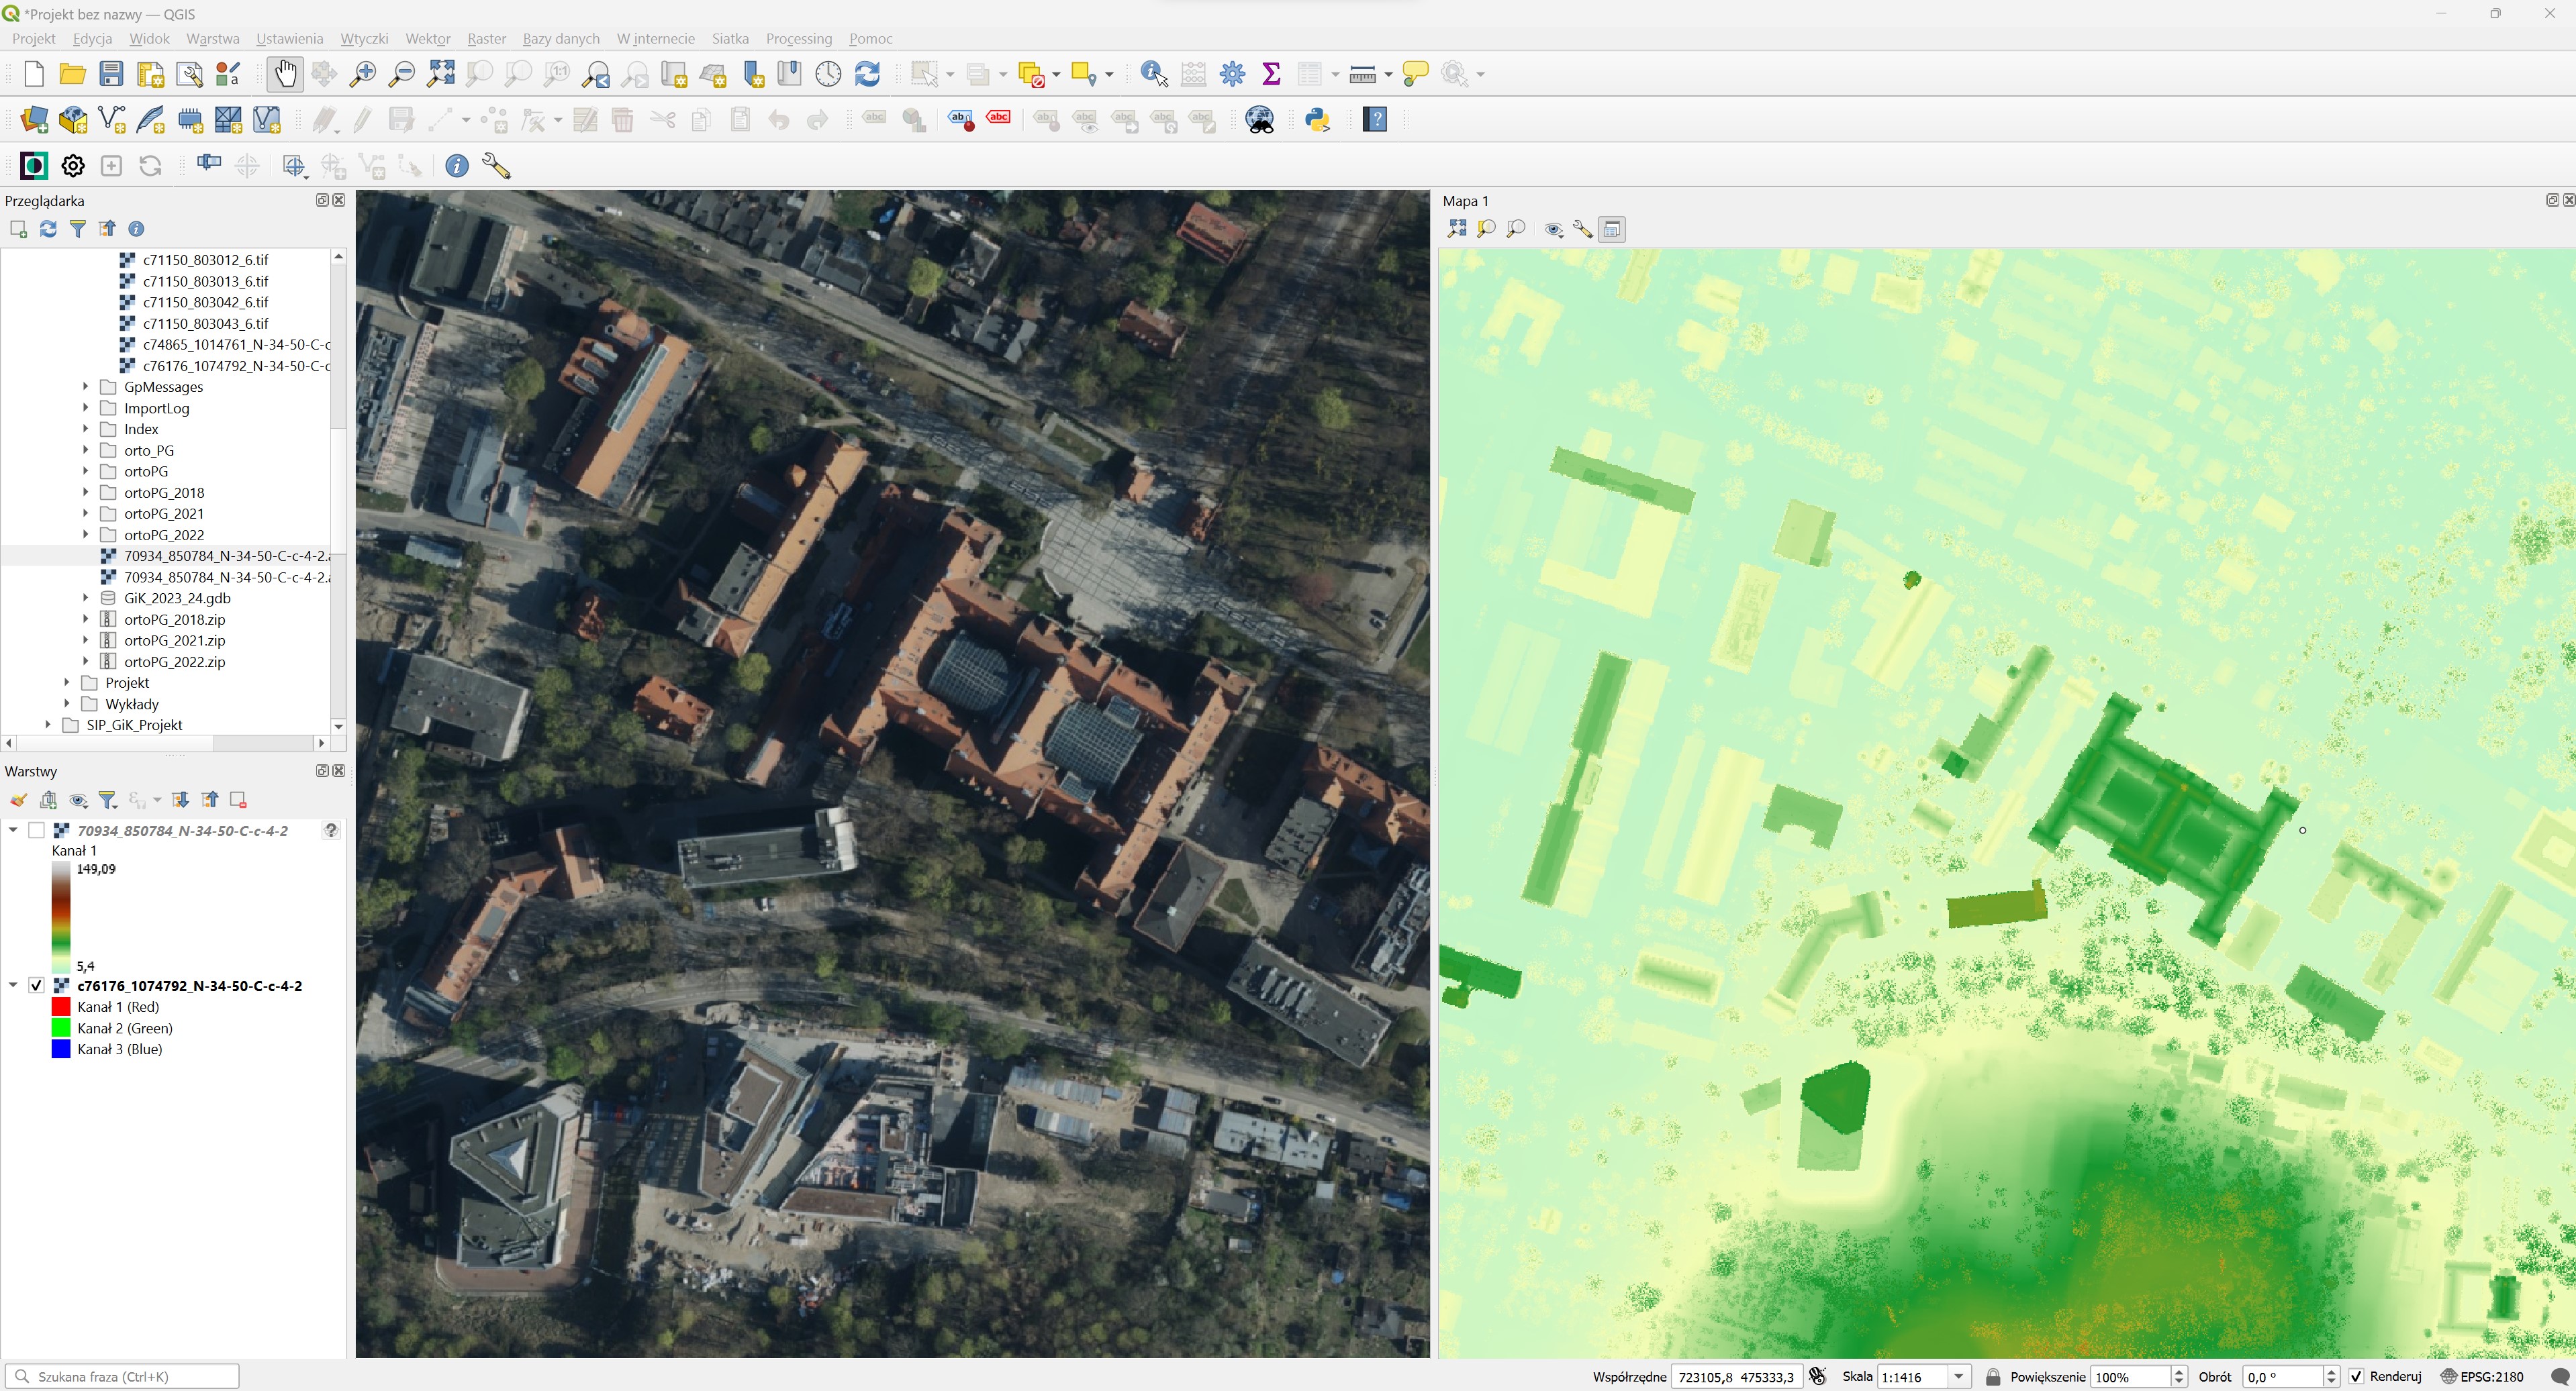The image size is (2576, 1391).
Task: Toggle the scale lock padlock icon
Action: pos(1992,1376)
